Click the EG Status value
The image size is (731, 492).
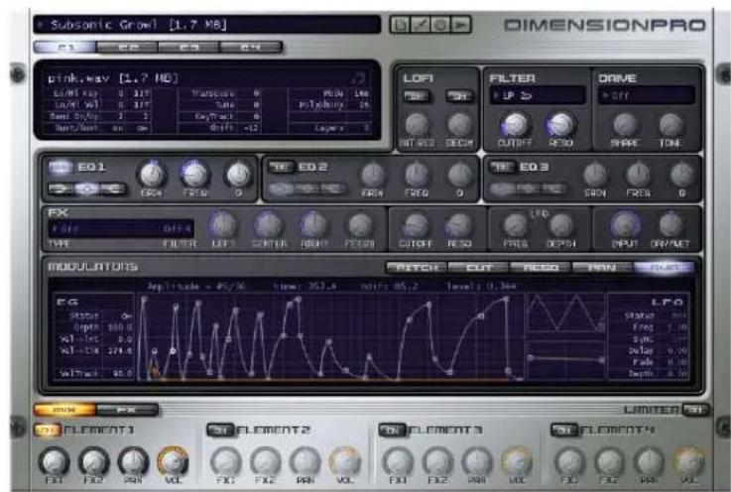126,316
